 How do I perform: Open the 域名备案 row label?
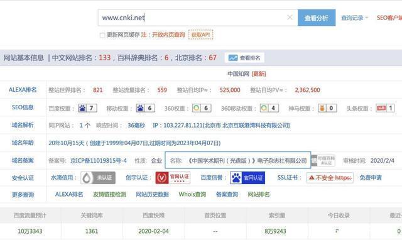pyautogui.click(x=23, y=160)
